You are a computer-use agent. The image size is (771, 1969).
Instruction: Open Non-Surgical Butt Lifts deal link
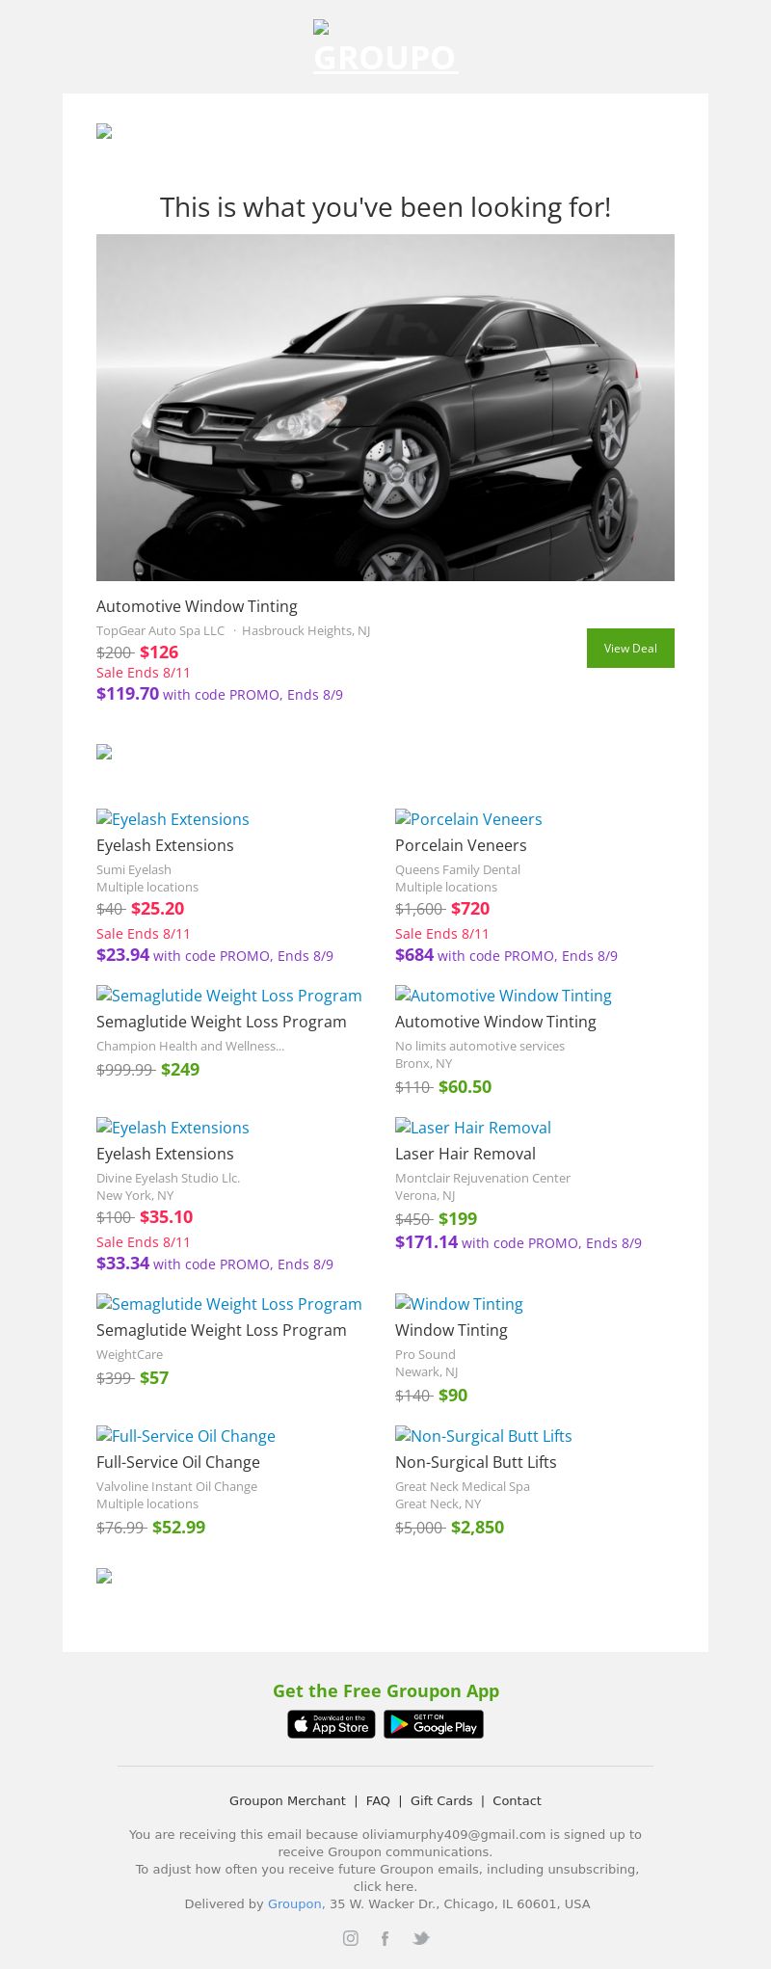coord(476,1462)
